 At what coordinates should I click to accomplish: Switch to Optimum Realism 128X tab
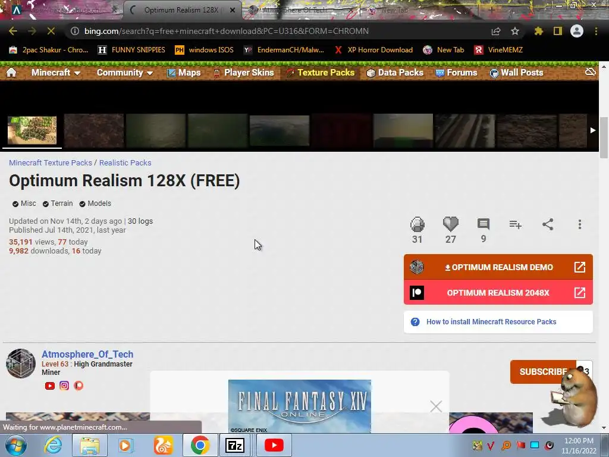181,10
